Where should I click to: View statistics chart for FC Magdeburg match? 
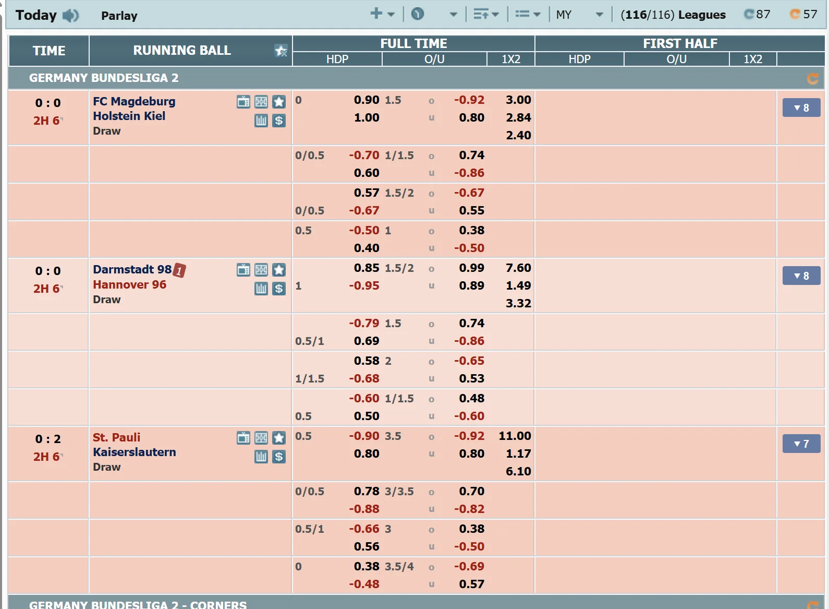(261, 121)
